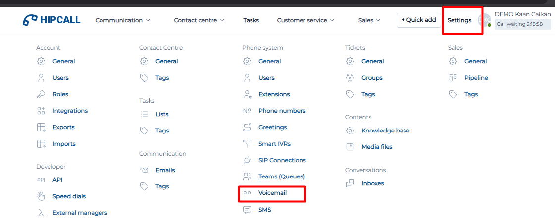Screen dimensions: 555x220
Task: Click the Media files icon
Action: point(350,147)
